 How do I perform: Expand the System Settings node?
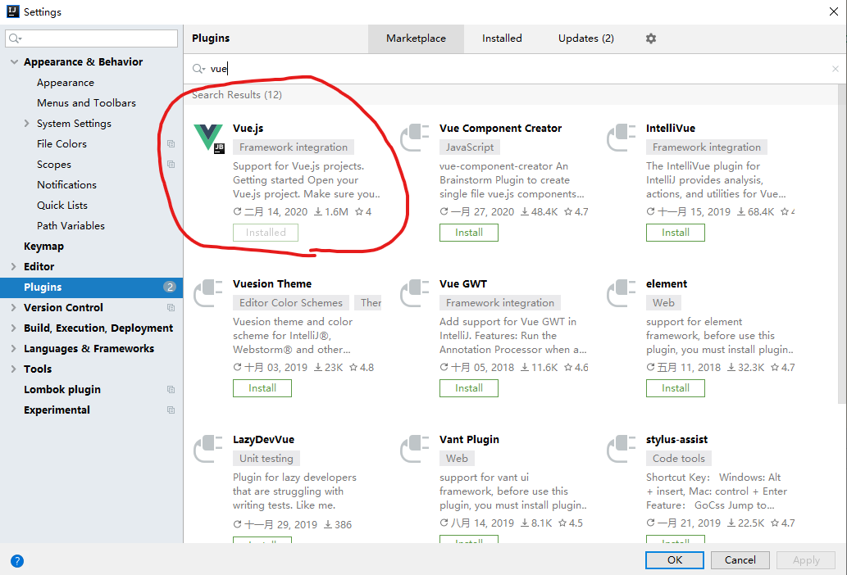pos(26,124)
